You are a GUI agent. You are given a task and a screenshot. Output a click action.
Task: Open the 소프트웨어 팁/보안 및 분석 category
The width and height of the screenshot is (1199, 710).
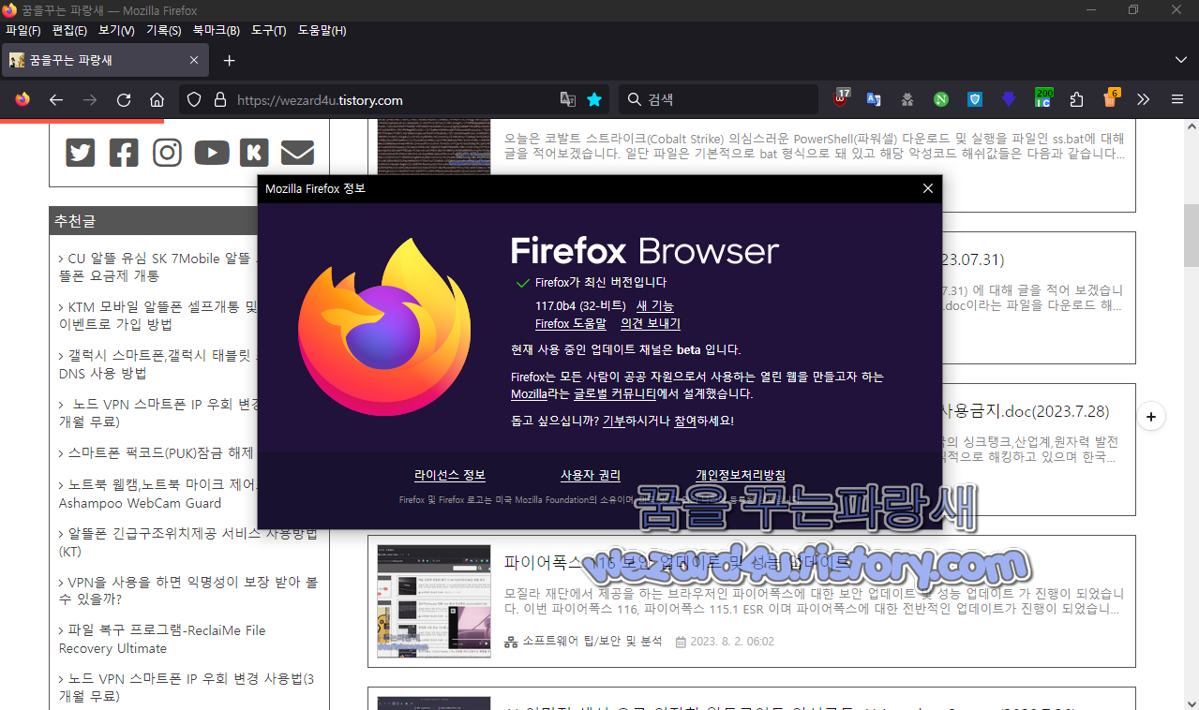[x=592, y=642]
